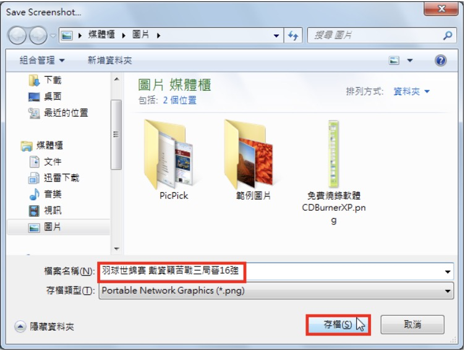This screenshot has width=465, height=351.
Task: Select 迅雷下載 in sidebar
Action: coord(54,178)
